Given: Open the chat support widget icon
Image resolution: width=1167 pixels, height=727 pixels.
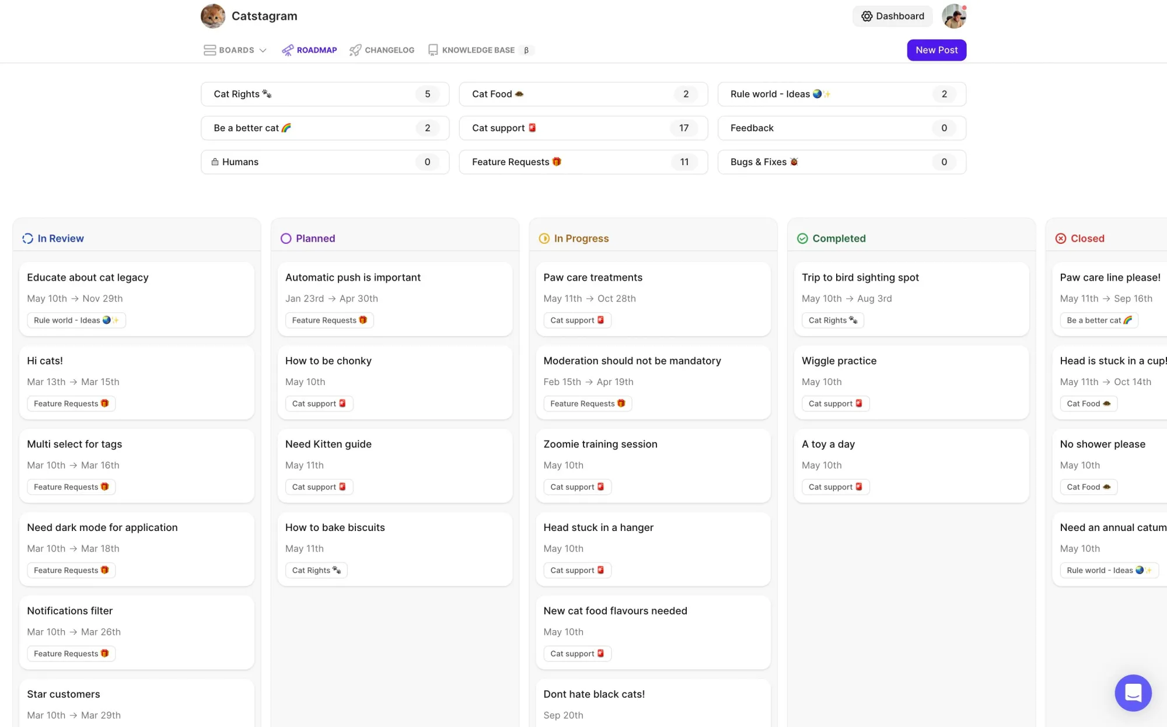Looking at the screenshot, I should pyautogui.click(x=1133, y=693).
